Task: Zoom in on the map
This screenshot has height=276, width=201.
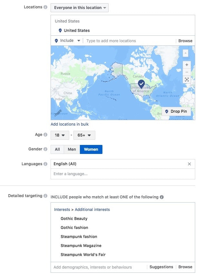Action: (x=187, y=64)
